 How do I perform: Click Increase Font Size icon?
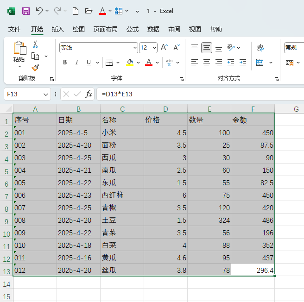coord(165,48)
